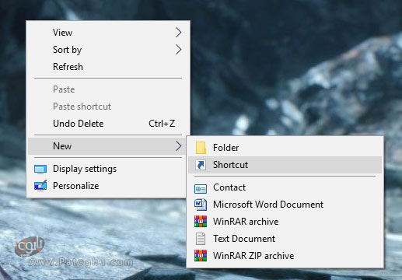Click the WinRAR archive books icon
This screenshot has width=402, height=280.
point(201,222)
